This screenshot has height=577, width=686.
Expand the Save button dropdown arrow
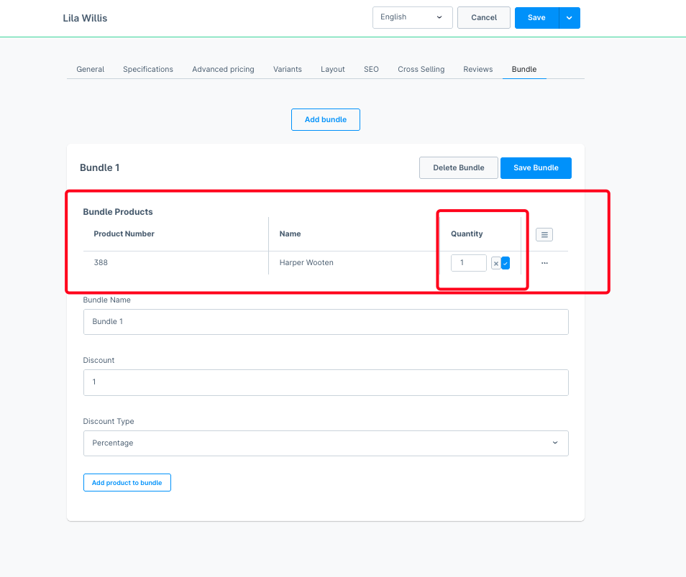pos(570,18)
